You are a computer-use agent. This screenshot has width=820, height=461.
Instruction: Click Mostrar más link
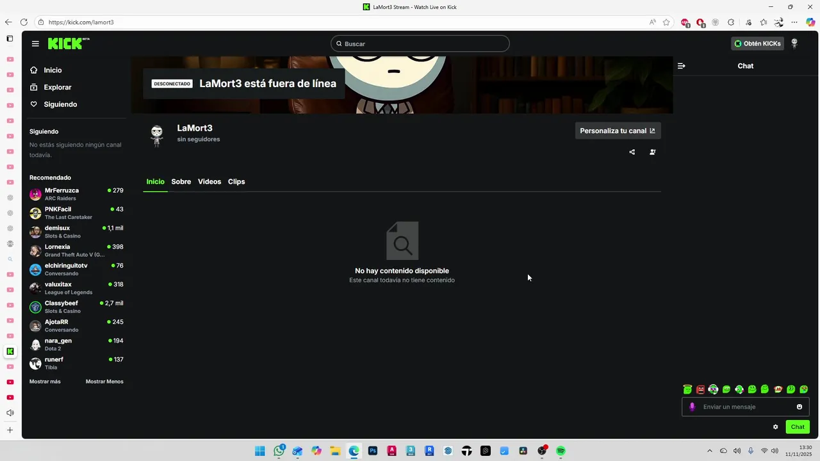coord(45,382)
